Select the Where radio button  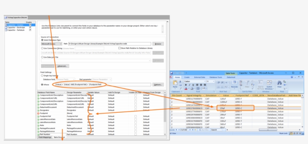(42, 85)
